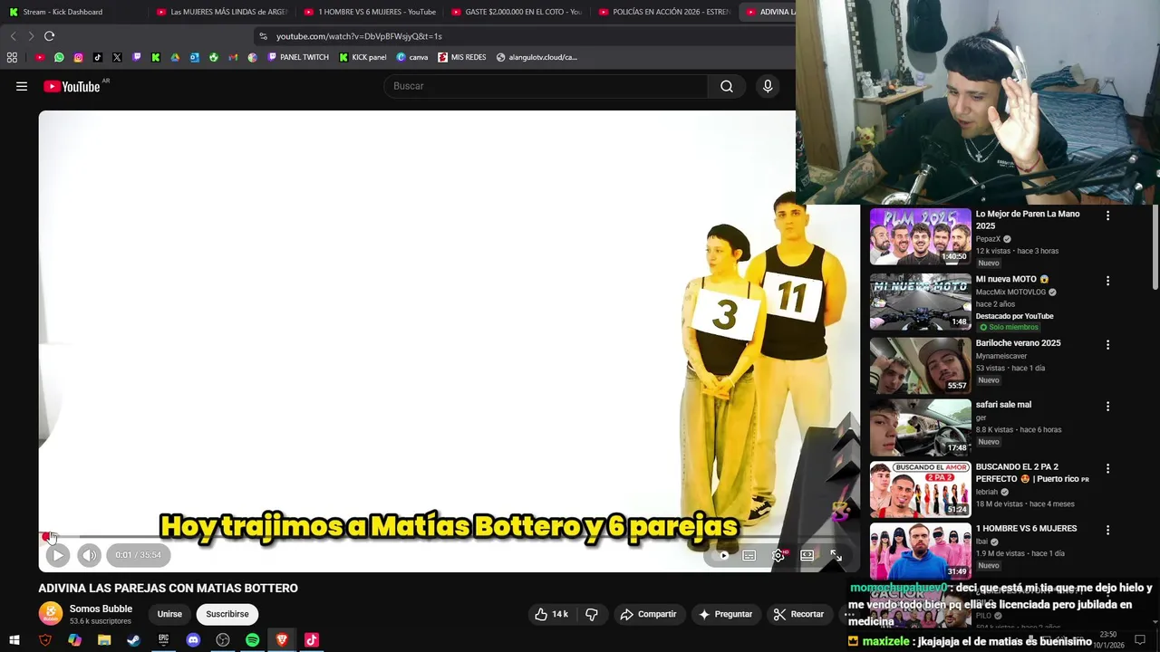This screenshot has width=1160, height=652.
Task: Mute the video using the volume icon
Action: (89, 555)
